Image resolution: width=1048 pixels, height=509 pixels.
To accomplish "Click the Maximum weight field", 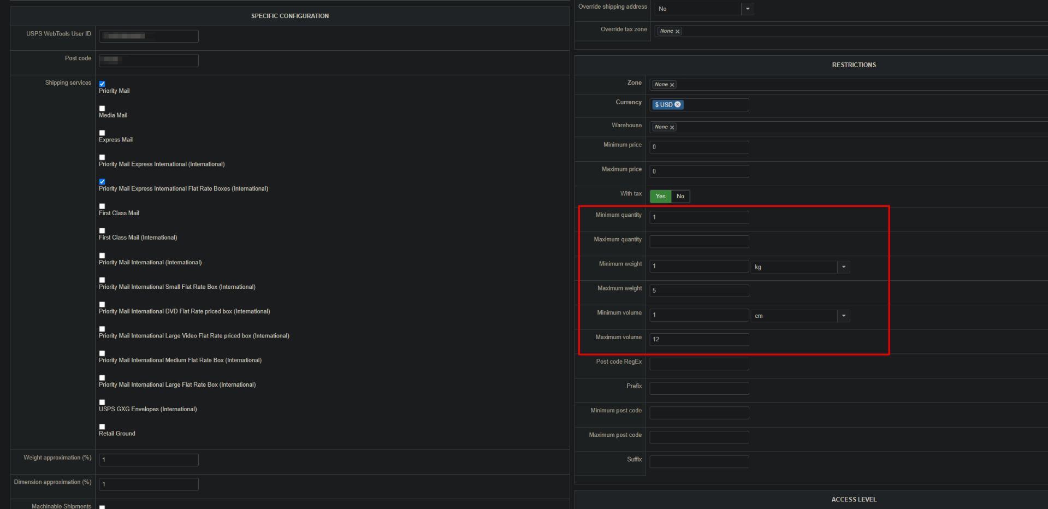I will click(699, 291).
